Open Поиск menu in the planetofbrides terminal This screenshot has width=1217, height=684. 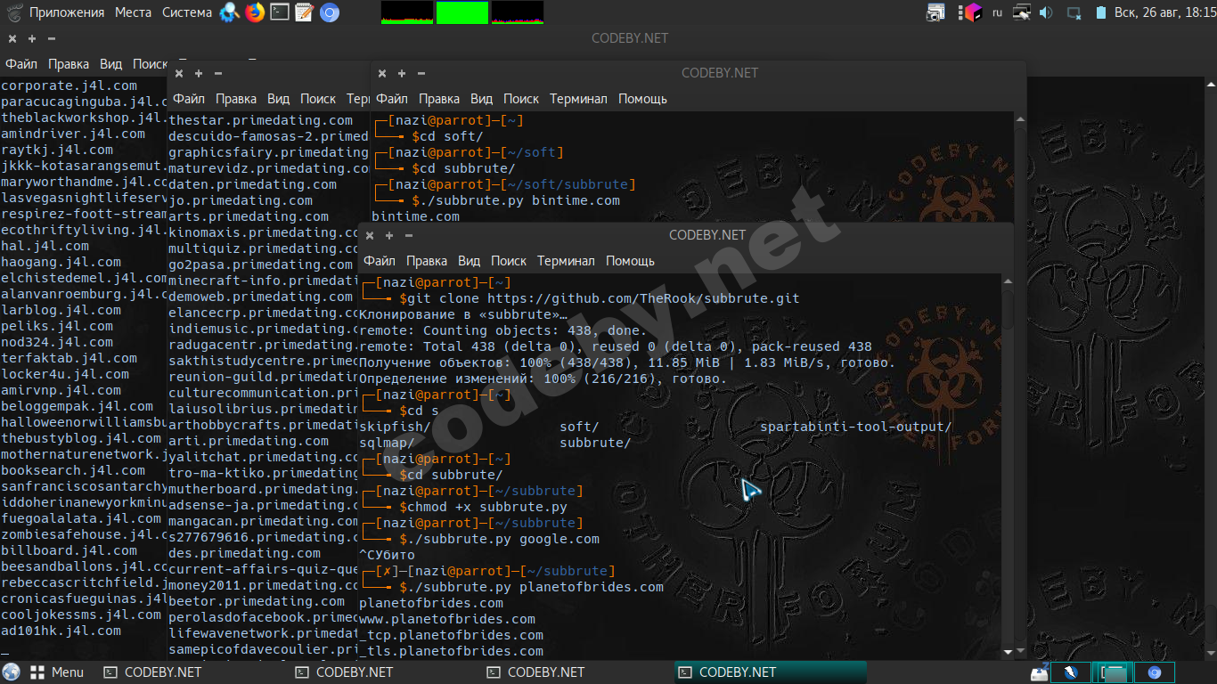click(x=509, y=261)
